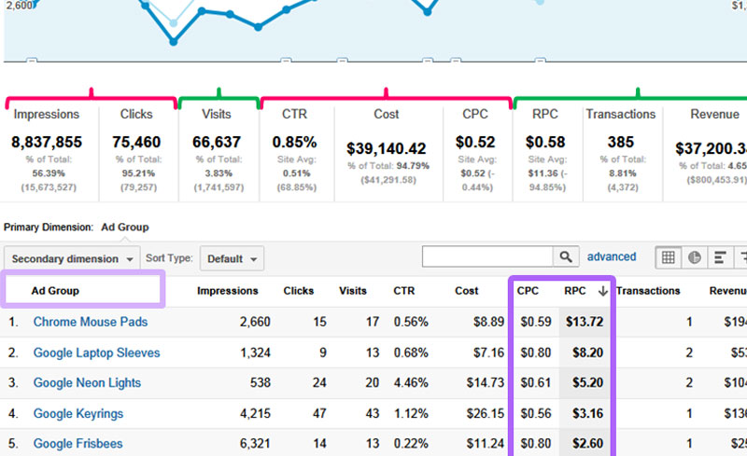This screenshot has width=747, height=456.
Task: Sort table by Impressions column header
Action: pos(228,291)
